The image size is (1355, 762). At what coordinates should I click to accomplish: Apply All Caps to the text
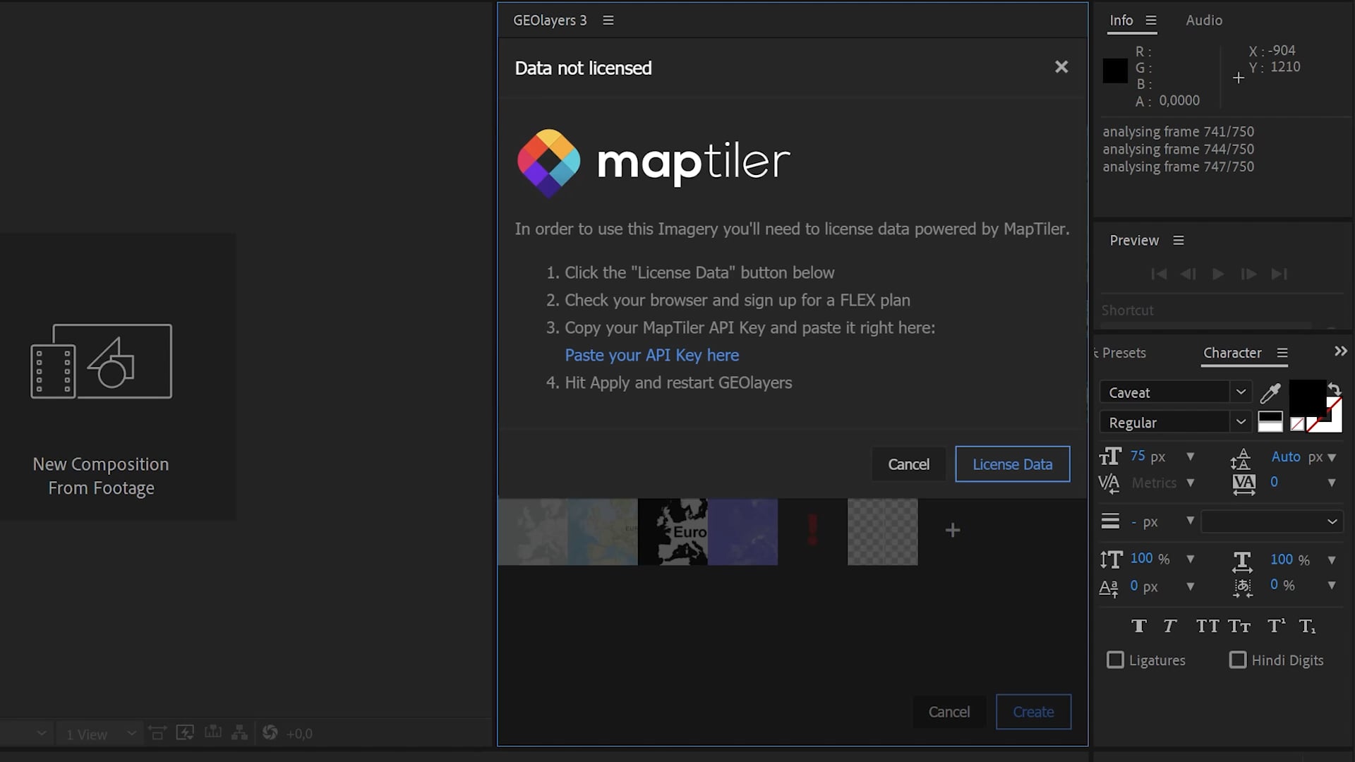point(1208,626)
